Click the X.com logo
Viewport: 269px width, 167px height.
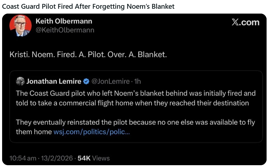click(245, 22)
